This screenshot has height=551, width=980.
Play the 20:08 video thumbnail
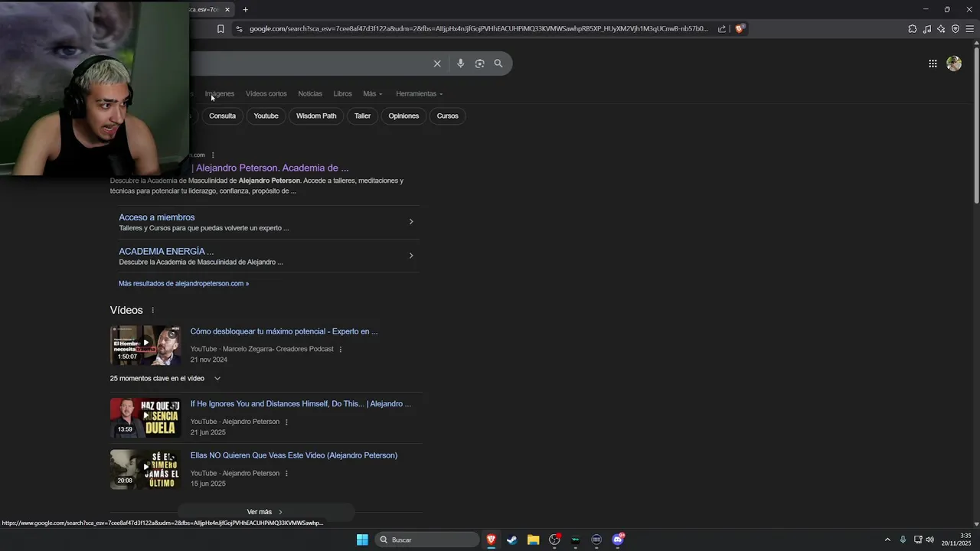pyautogui.click(x=145, y=469)
